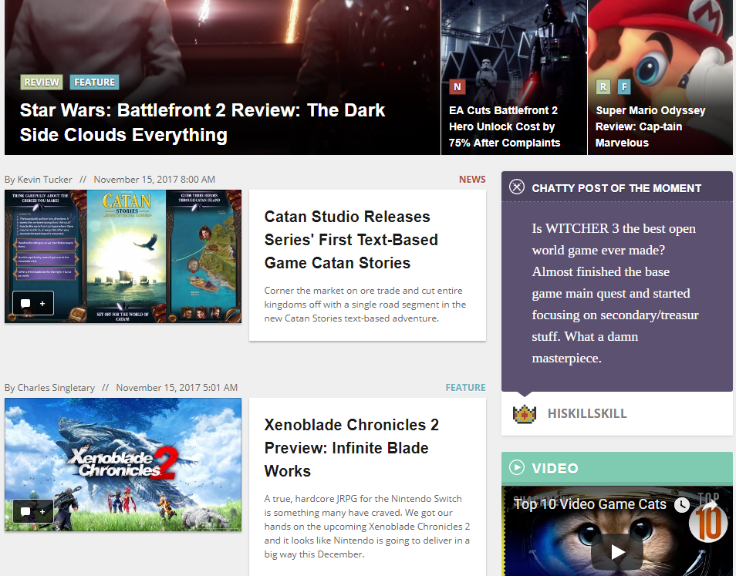
Task: Click the date November 15, 2017 8:00 AM
Action: tap(154, 179)
